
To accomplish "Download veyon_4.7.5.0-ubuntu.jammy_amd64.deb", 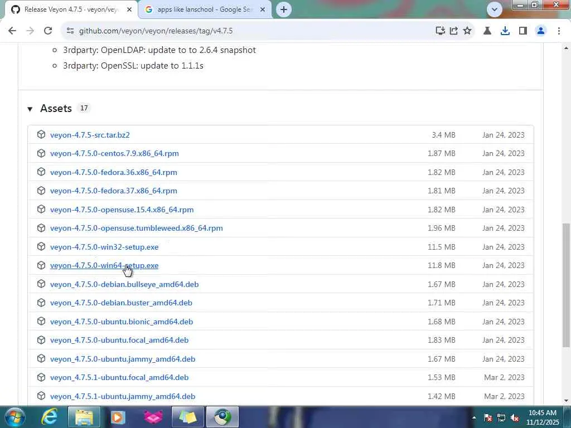I will click(x=122, y=359).
